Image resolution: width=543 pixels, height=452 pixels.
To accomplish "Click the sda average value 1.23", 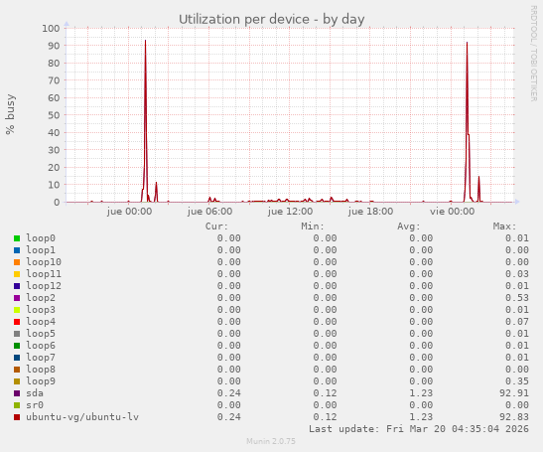I will (x=421, y=393).
